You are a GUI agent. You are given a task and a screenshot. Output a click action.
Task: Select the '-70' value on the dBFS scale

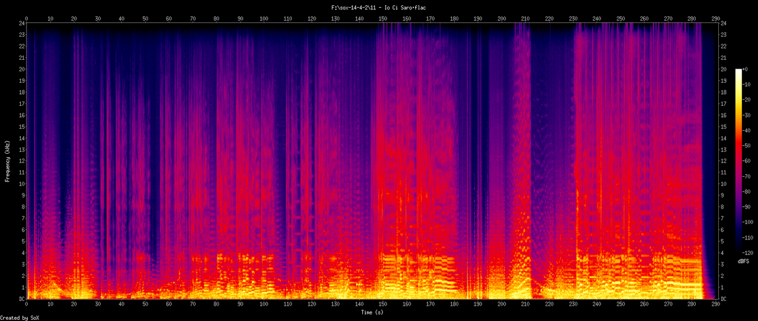click(x=747, y=176)
